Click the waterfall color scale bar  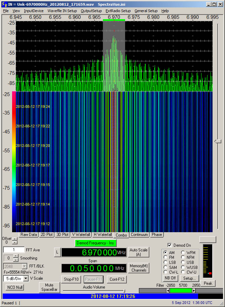[14, 161]
